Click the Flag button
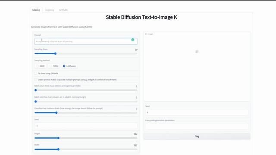 point(197,136)
